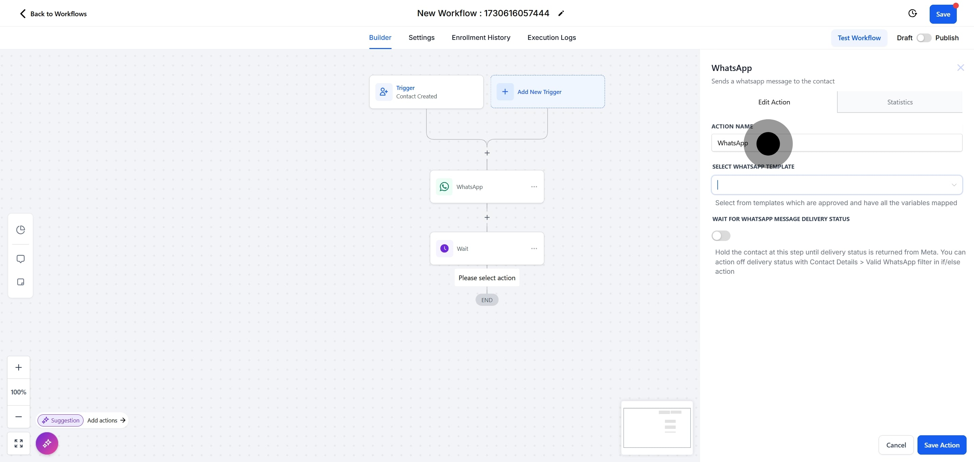Switch to the Statistics tab
974x462 pixels.
click(x=900, y=102)
